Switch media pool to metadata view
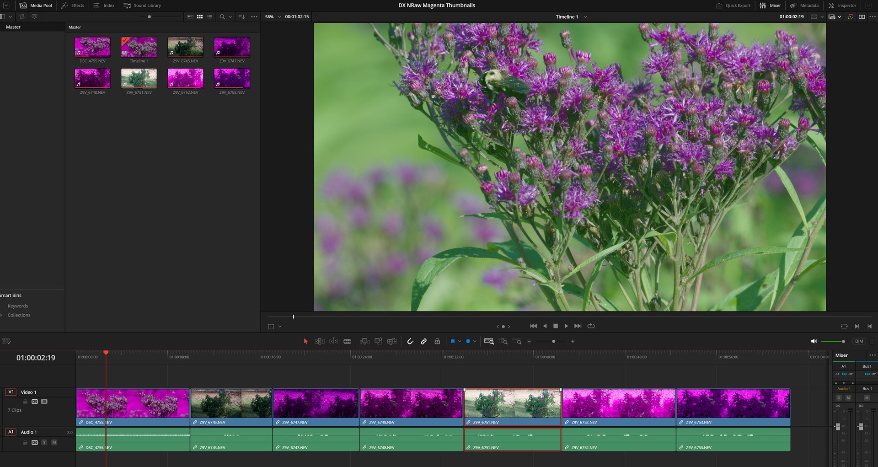 click(190, 16)
